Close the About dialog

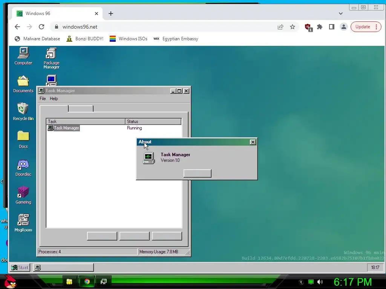[x=253, y=142]
